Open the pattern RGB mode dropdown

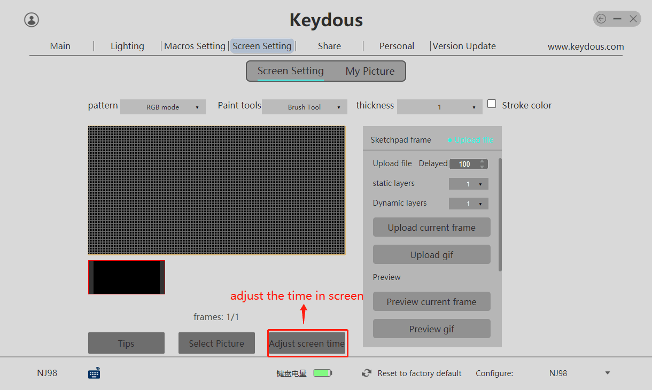click(x=163, y=107)
